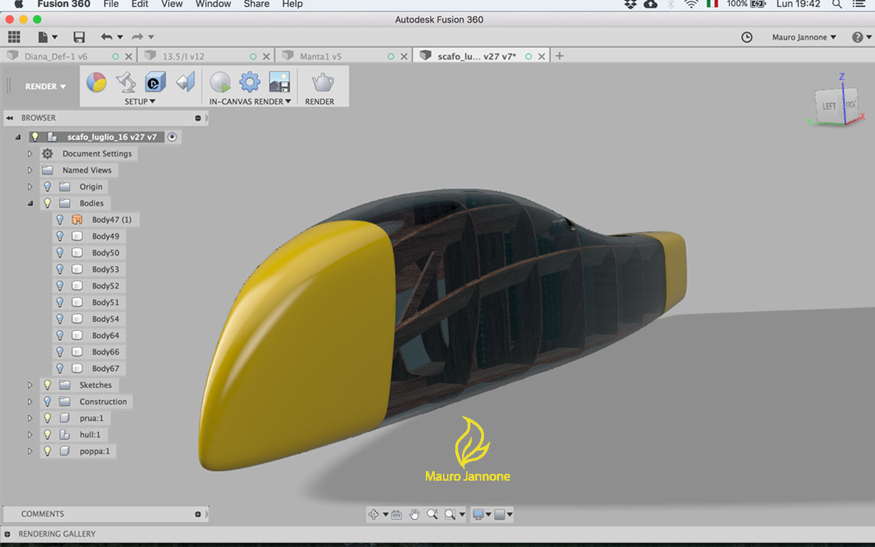The image size is (875, 547).
Task: Click the Scene Settings lamp icon
Action: click(126, 82)
